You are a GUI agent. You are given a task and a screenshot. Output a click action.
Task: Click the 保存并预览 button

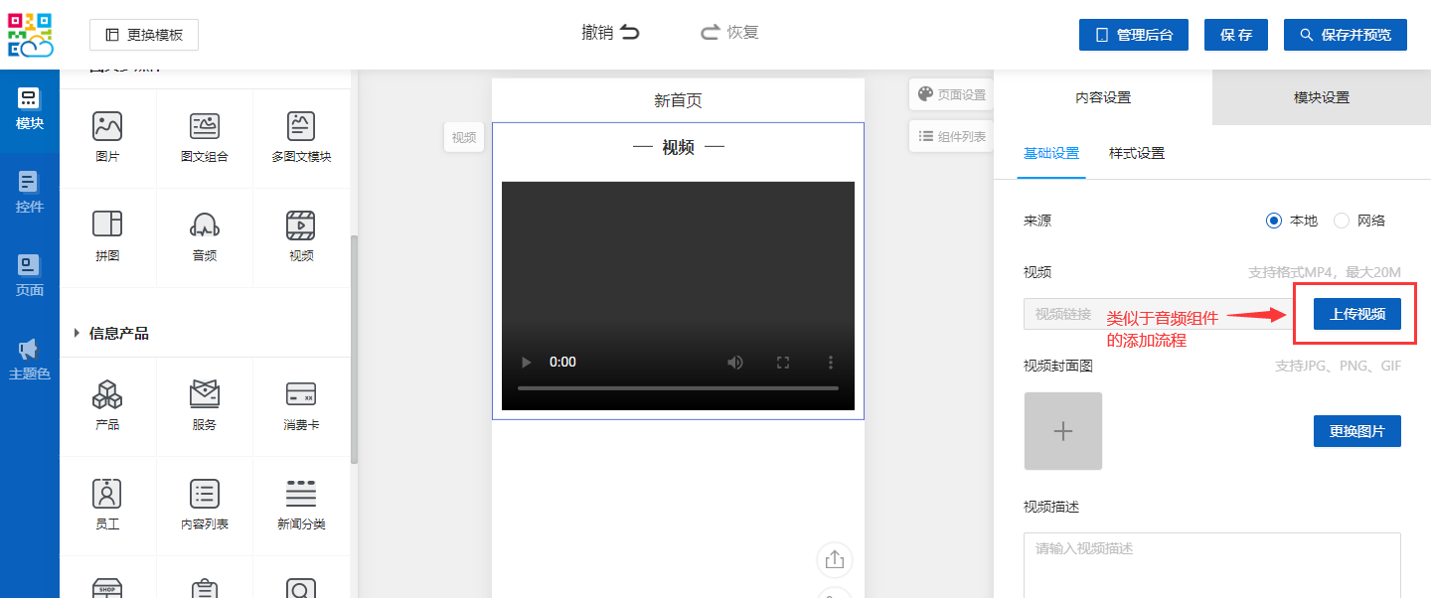coord(1351,35)
